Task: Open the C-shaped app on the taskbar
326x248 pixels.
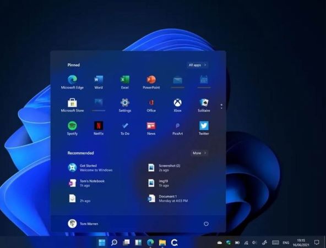Action: pyautogui.click(x=174, y=242)
